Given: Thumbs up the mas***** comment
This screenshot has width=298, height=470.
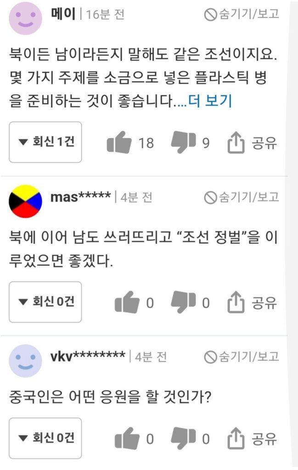Looking at the screenshot, I should (127, 302).
